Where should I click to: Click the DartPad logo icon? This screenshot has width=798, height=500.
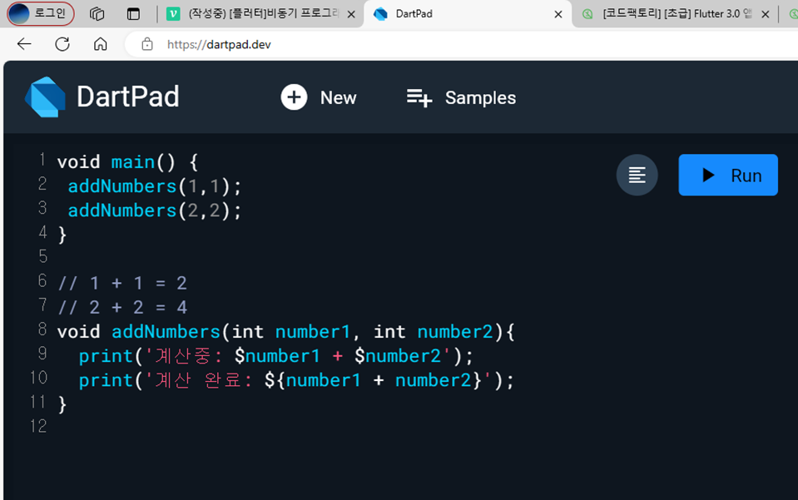coord(45,97)
